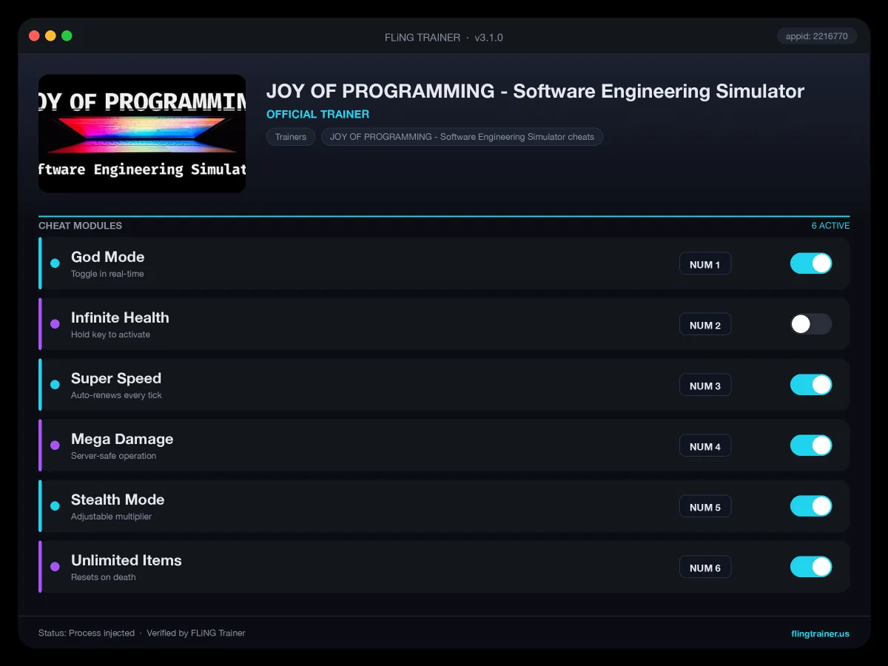This screenshot has width=888, height=666.
Task: Click the Super Speed module name
Action: [116, 378]
